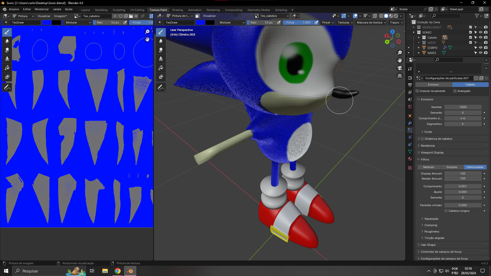Toggle perspective/orthographic grid icon in the viewport
This screenshot has width=491, height=276.
click(x=400, y=76)
